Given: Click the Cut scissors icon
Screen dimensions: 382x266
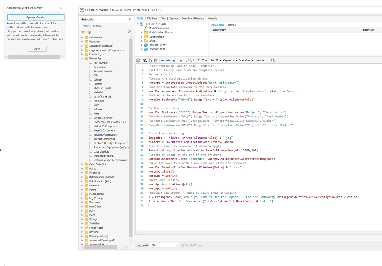Looking at the screenshot, I should (145, 60).
